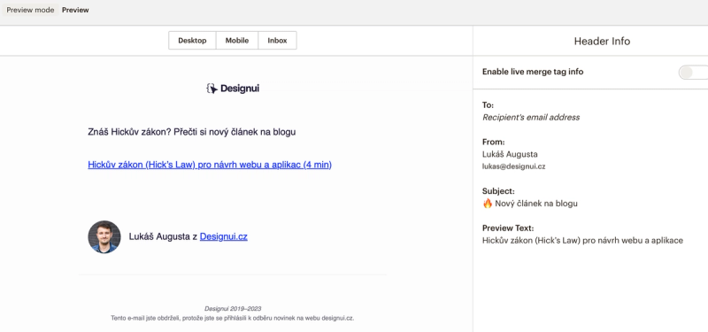The width and height of the screenshot is (708, 332).
Task: Open the Designui.cz signature link
Action: click(x=224, y=236)
